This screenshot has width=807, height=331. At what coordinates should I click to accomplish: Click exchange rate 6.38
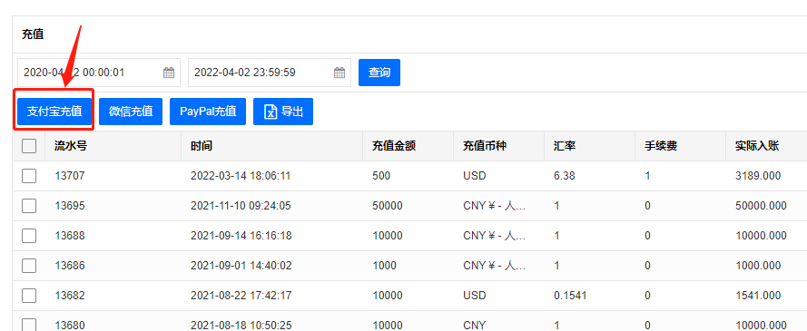pos(564,176)
